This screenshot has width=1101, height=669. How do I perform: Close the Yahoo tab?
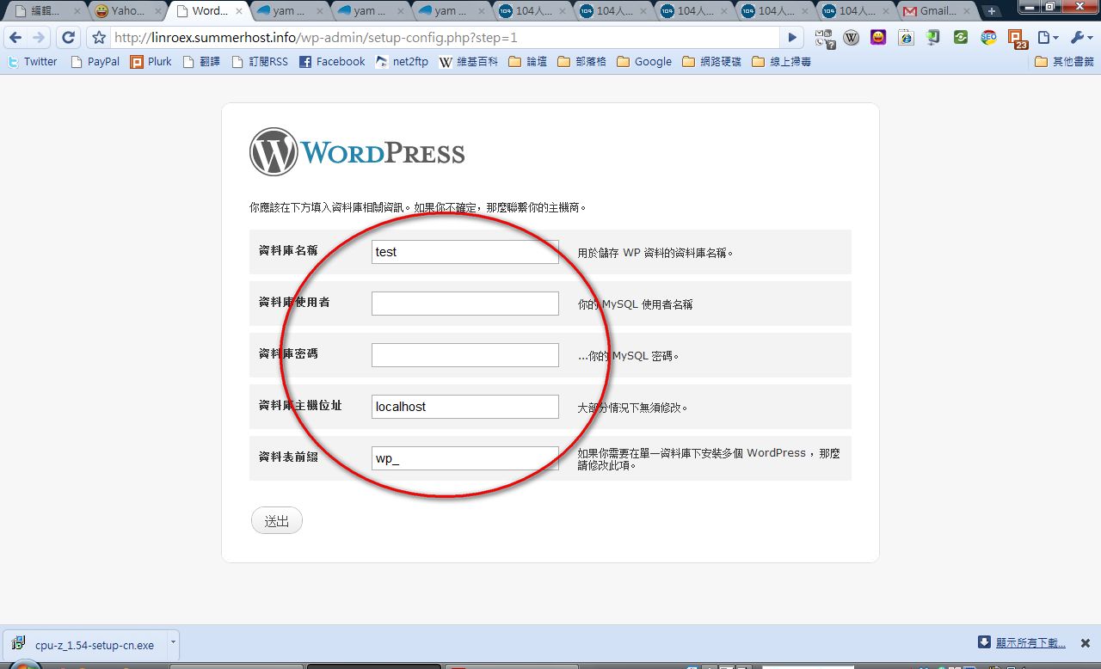click(x=157, y=11)
